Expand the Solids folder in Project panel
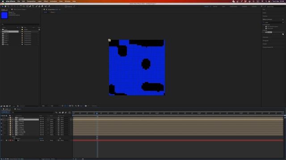The image size is (286, 160). 1,29
